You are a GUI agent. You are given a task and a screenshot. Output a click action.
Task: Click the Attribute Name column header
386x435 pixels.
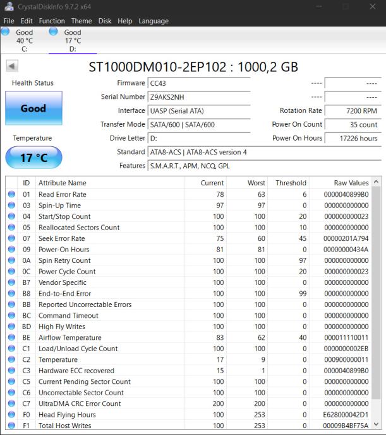(63, 183)
